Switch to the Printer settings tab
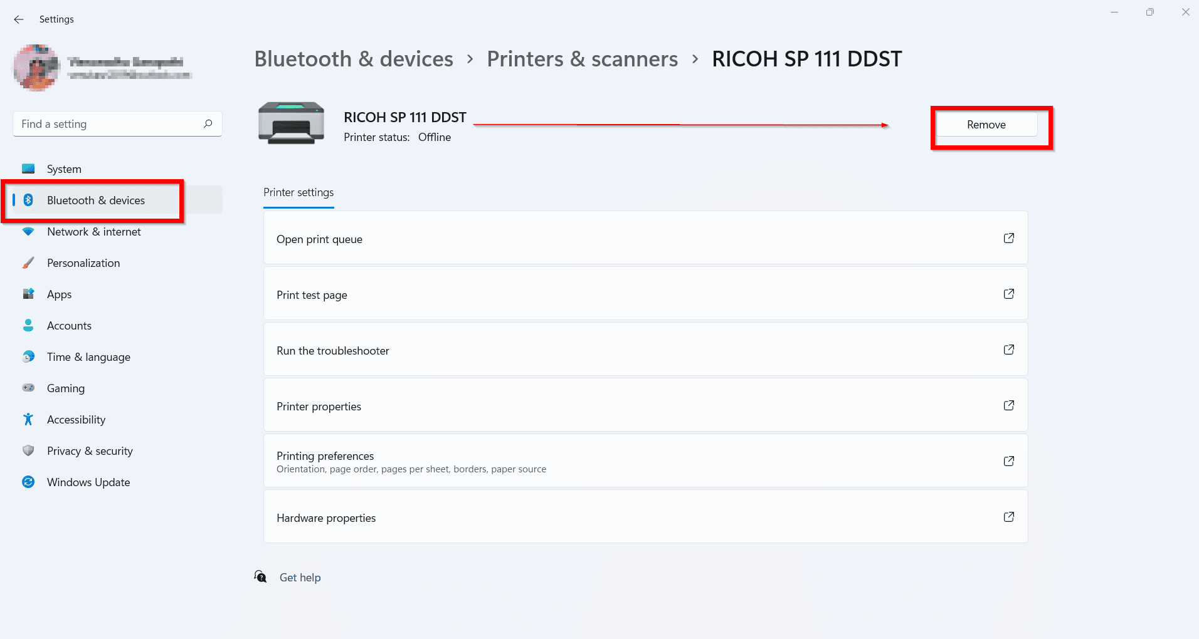 click(298, 192)
